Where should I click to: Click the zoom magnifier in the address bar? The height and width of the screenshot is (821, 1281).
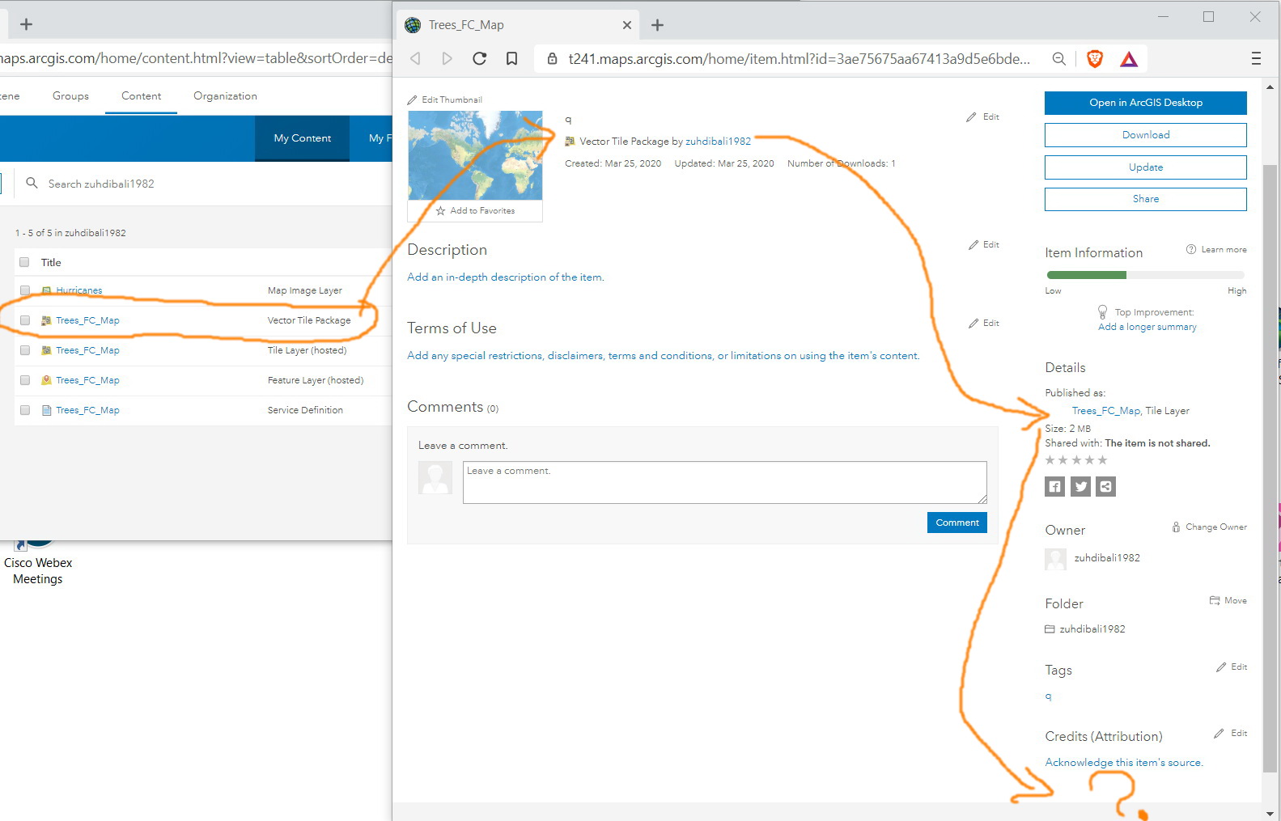[x=1058, y=58]
